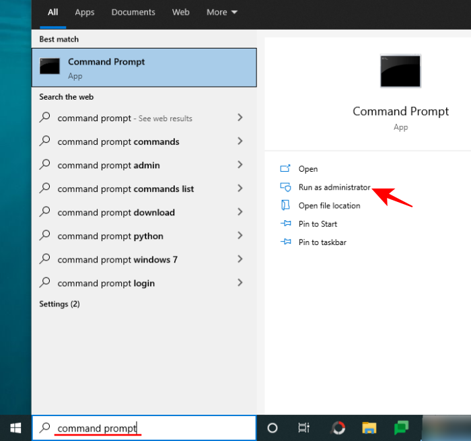Expand arrow for 'command prompt python' suggestion
This screenshot has height=441, width=471.
[x=240, y=236]
